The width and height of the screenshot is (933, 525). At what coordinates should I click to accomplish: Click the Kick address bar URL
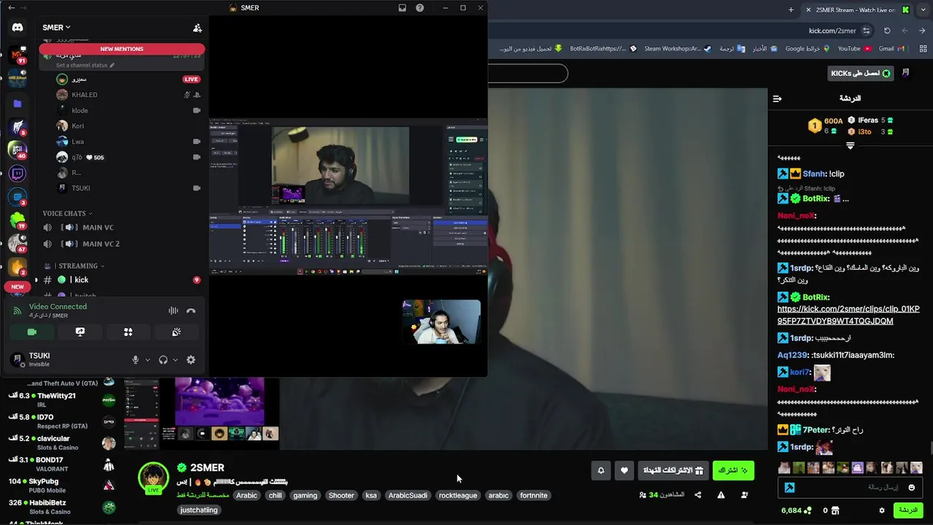832,31
